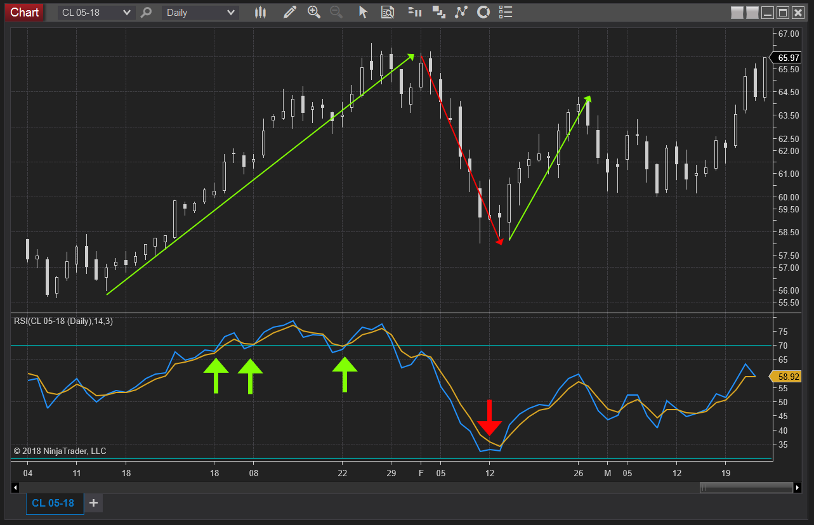
Task: Select the CL 05-18 tab
Action: (55, 503)
